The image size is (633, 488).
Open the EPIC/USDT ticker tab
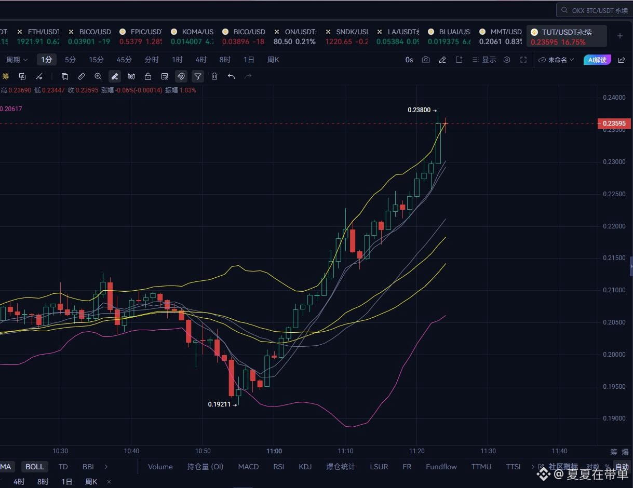pyautogui.click(x=141, y=36)
